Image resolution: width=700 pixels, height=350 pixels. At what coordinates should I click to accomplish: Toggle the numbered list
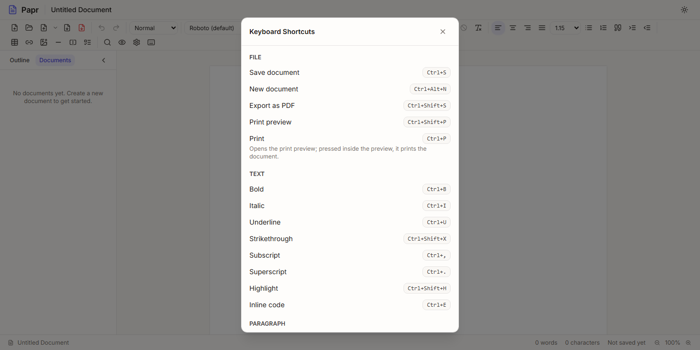(603, 28)
